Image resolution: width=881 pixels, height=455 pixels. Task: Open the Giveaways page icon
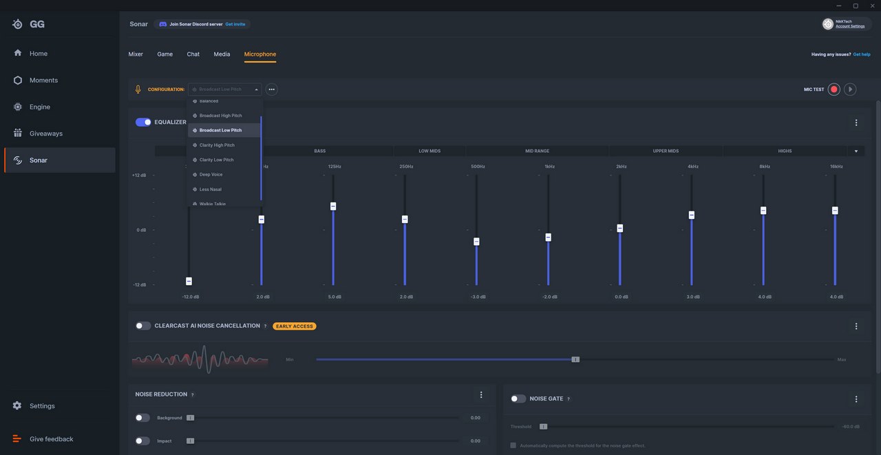click(x=17, y=134)
